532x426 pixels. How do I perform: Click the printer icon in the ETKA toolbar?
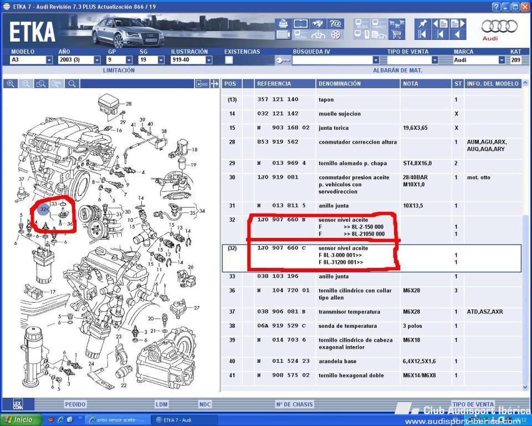pos(283,23)
